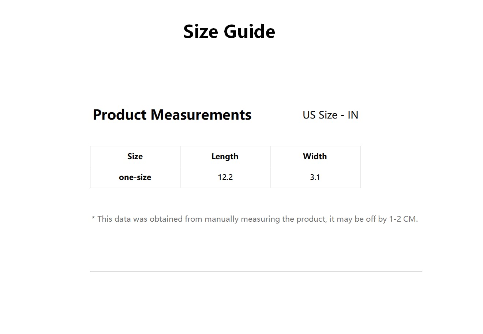The width and height of the screenshot is (483, 334).
Task: Click the word product in the footnote
Action: [x=310, y=219]
